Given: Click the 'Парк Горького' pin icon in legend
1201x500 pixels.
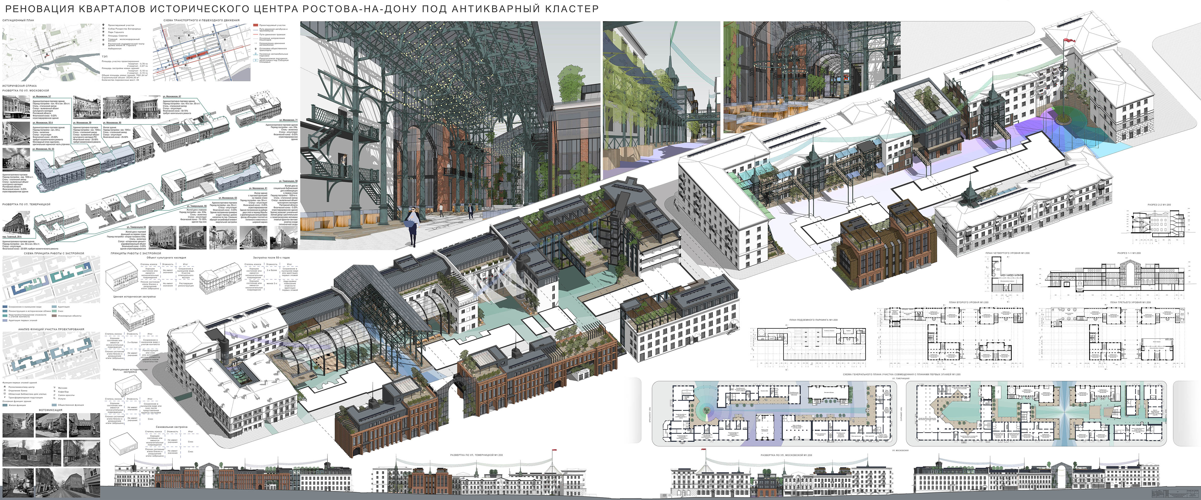Looking at the screenshot, I should pyautogui.click(x=103, y=32).
